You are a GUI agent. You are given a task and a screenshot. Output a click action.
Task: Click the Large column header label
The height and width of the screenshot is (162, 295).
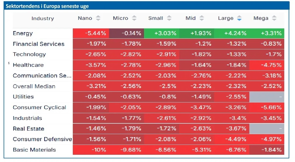[x=225, y=18]
